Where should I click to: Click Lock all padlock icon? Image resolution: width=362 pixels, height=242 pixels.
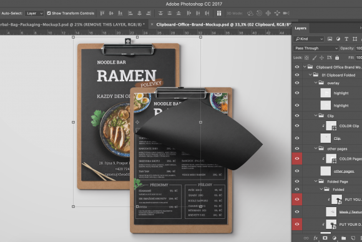(337, 57)
